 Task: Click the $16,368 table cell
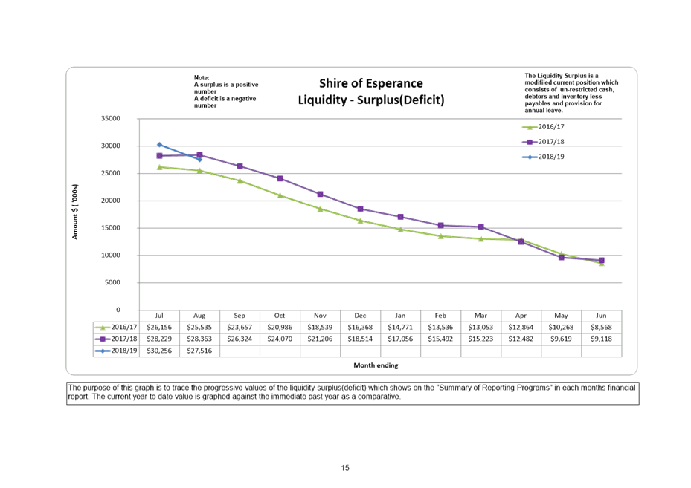tap(360, 328)
